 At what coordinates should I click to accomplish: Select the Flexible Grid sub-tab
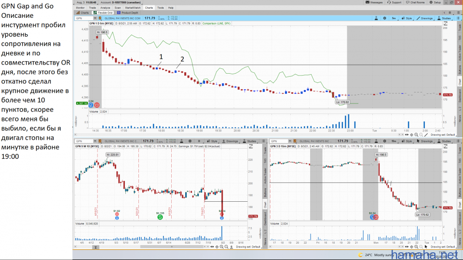pyautogui.click(x=103, y=13)
